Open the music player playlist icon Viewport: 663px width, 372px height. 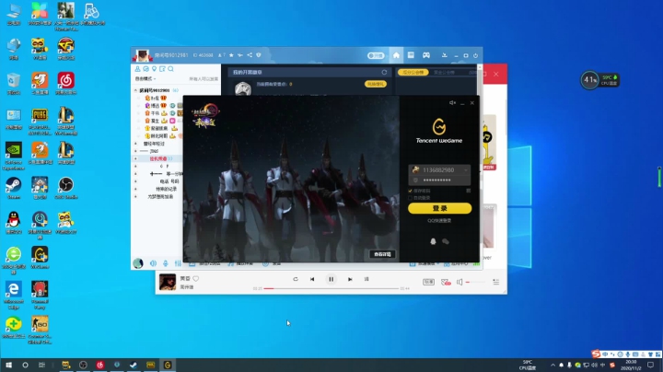pyautogui.click(x=496, y=282)
